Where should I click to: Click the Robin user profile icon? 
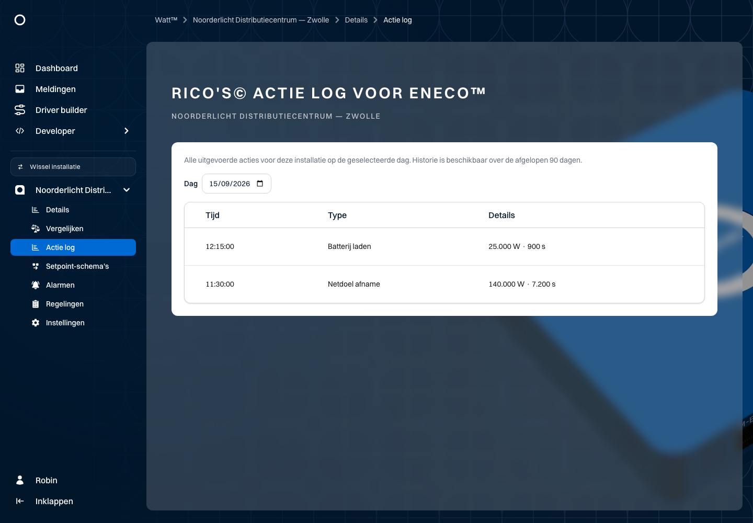[20, 480]
